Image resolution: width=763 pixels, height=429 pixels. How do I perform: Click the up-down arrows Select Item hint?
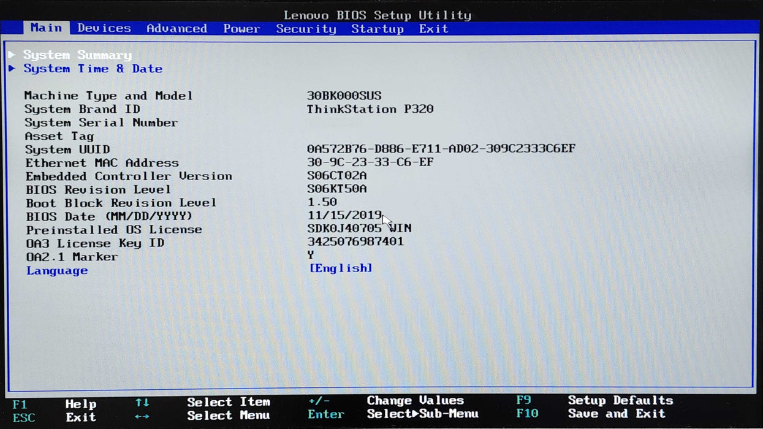[203, 402]
